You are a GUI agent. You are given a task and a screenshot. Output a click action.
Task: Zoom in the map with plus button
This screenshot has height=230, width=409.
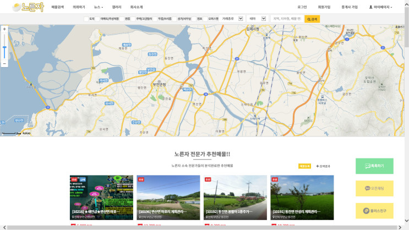click(x=4, y=29)
